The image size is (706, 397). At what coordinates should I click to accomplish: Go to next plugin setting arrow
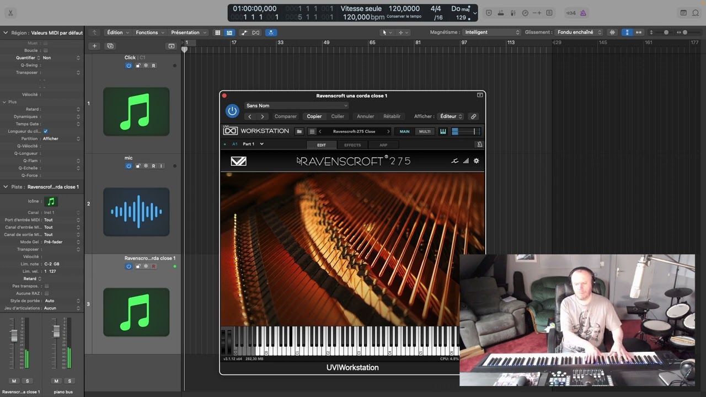262,116
